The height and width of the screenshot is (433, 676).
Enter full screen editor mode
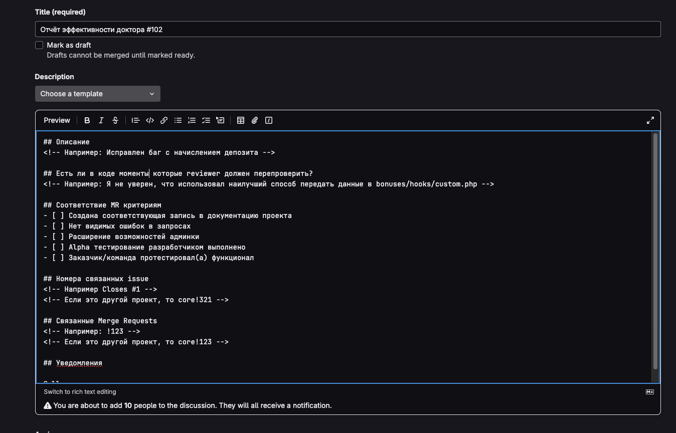point(650,120)
